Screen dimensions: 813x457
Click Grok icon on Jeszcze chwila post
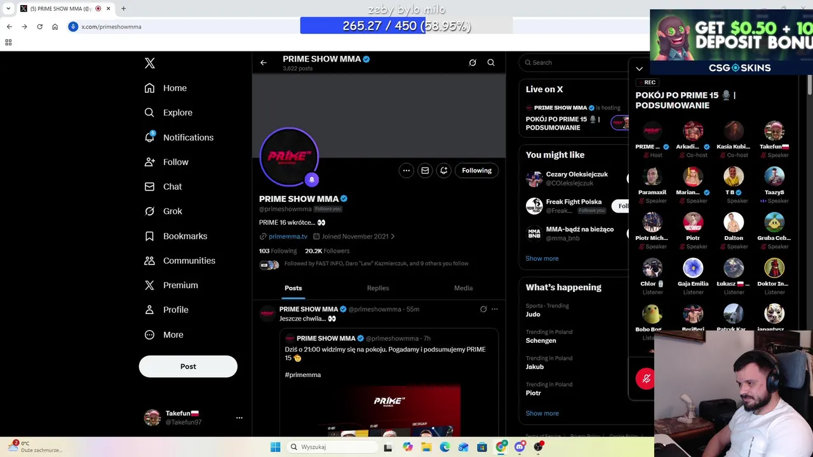click(483, 309)
